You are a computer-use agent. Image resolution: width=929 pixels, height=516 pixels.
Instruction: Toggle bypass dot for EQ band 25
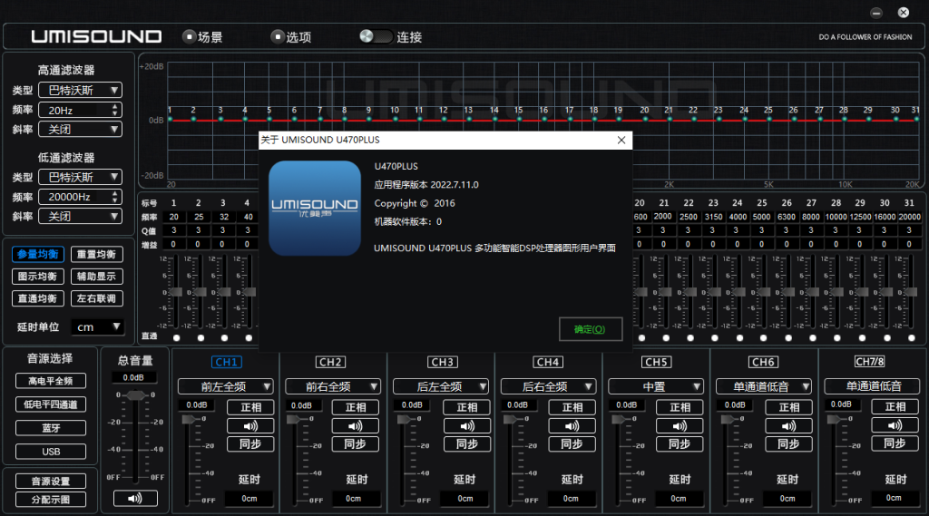tap(763, 337)
